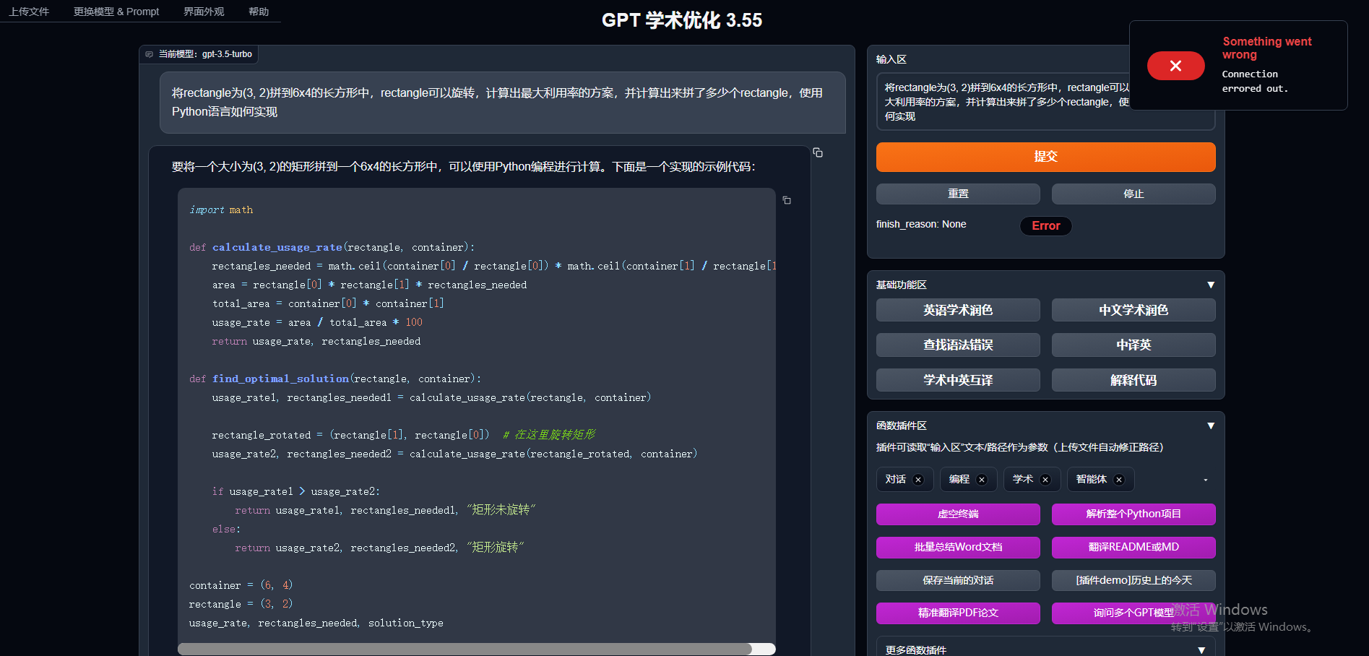Open the 上传文件 menu
Image resolution: width=1369 pixels, height=656 pixels.
(x=29, y=12)
